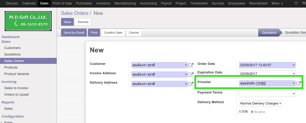Viewport: 306px width, 123px height.
Task: Switch to the Inventory menu
Action: [103, 3]
